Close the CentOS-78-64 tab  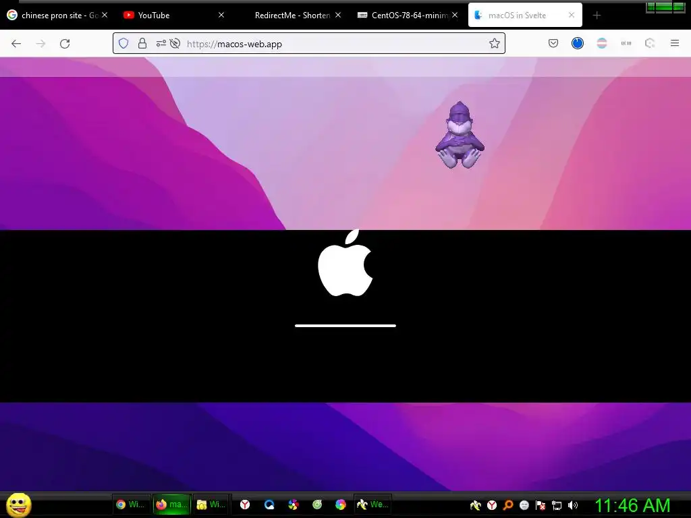[455, 15]
